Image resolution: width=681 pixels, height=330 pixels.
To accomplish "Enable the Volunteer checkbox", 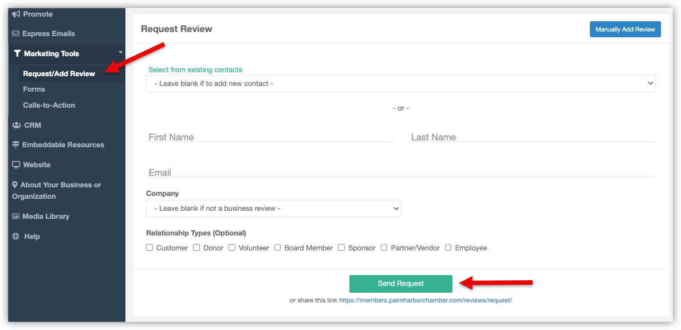I will coord(232,247).
